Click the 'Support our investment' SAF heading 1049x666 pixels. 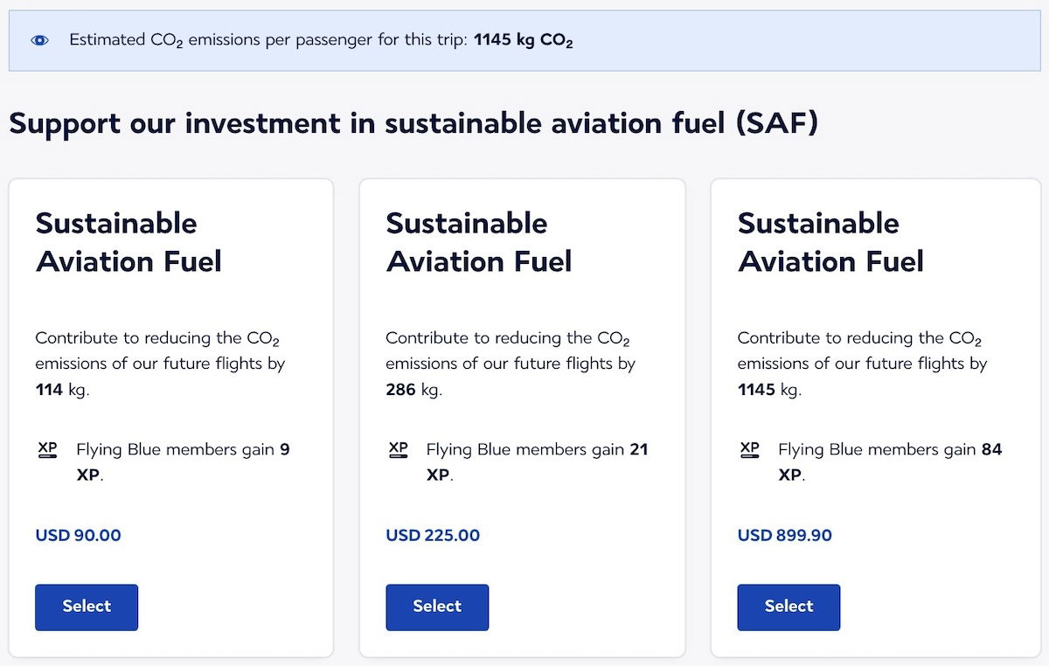(413, 123)
